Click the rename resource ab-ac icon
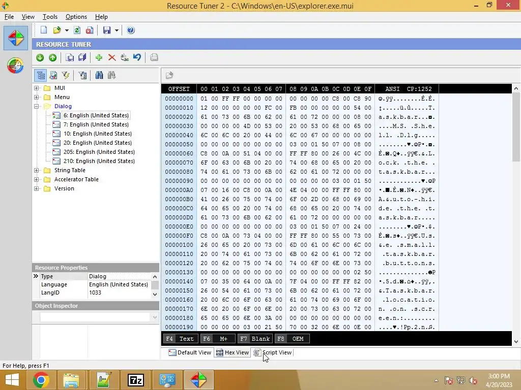This screenshot has height=390, width=521. (125, 58)
